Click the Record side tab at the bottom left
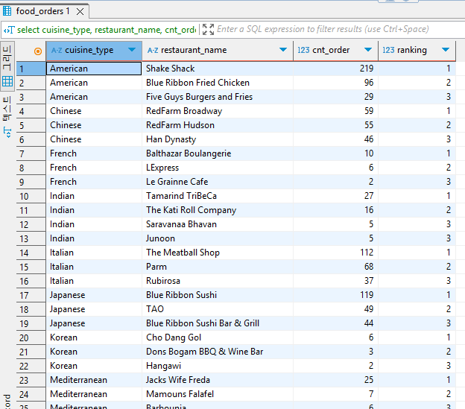This screenshot has width=465, height=409. (x=7, y=401)
